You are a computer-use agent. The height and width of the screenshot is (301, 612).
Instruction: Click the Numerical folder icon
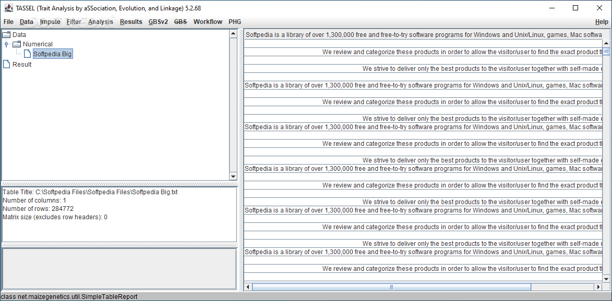coord(17,44)
